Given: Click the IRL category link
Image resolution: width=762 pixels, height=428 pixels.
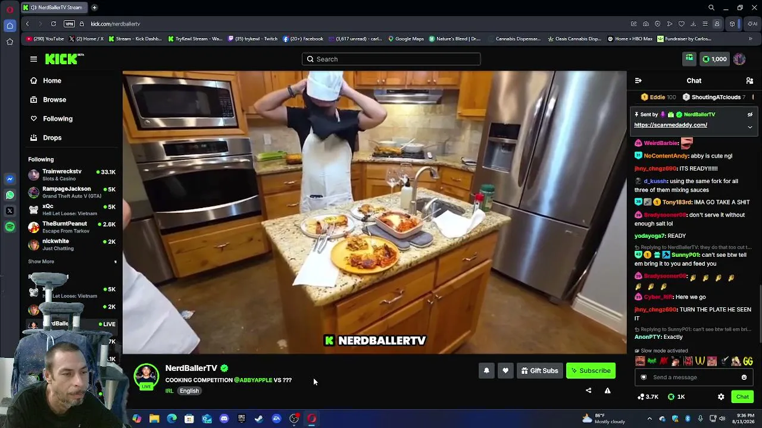Looking at the screenshot, I should [x=169, y=391].
